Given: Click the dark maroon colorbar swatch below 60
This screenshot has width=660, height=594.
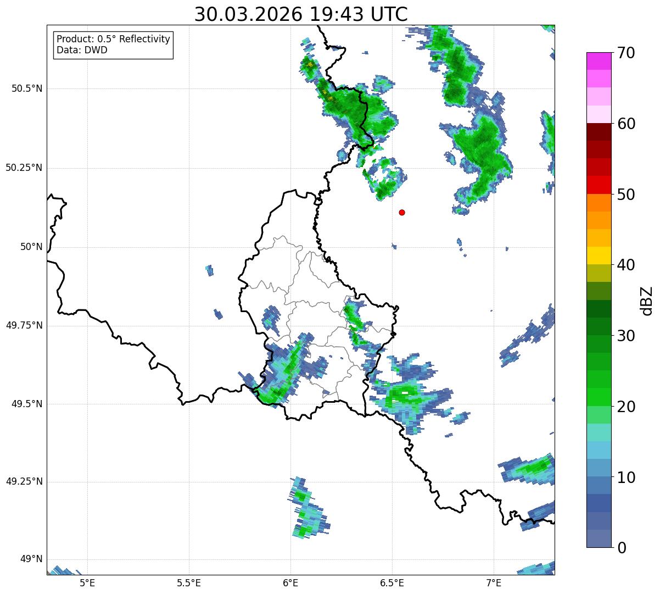Looking at the screenshot, I should point(599,132).
